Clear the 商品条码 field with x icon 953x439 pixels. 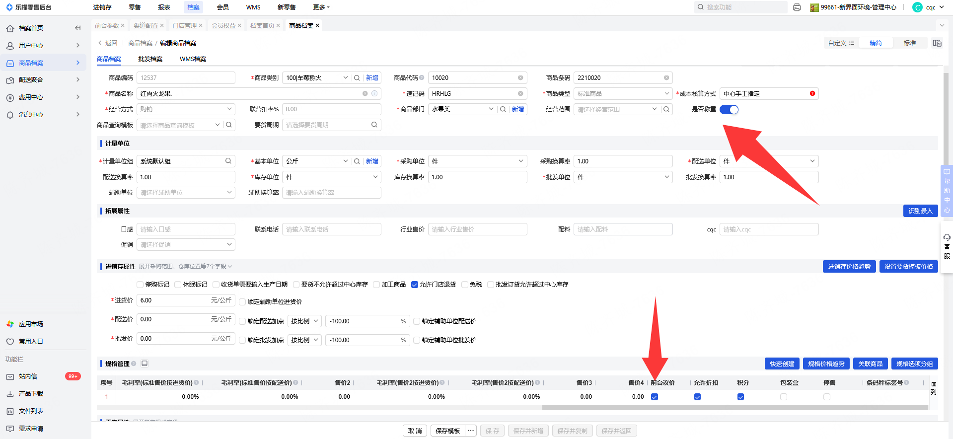[x=666, y=78]
